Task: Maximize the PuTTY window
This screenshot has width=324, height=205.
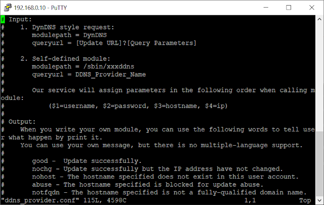Action: pos(289,8)
